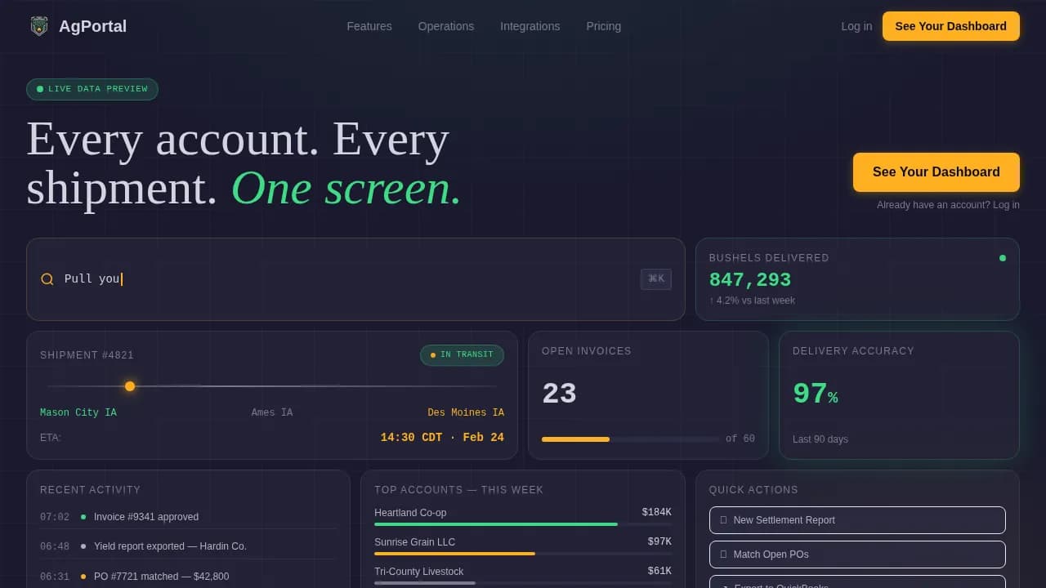Click the Quick Actions card heading
This screenshot has height=588, width=1046.
pos(754,490)
